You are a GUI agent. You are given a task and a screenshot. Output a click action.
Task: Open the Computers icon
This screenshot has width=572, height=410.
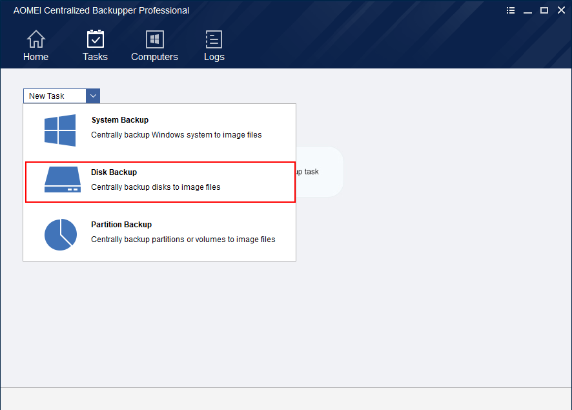(155, 39)
